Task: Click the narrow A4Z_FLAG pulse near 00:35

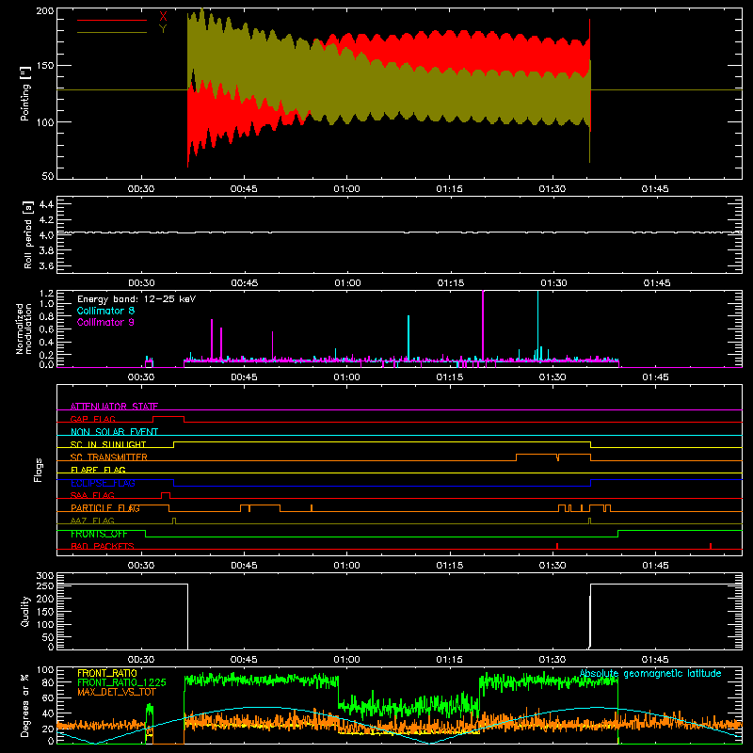Action: (174, 521)
